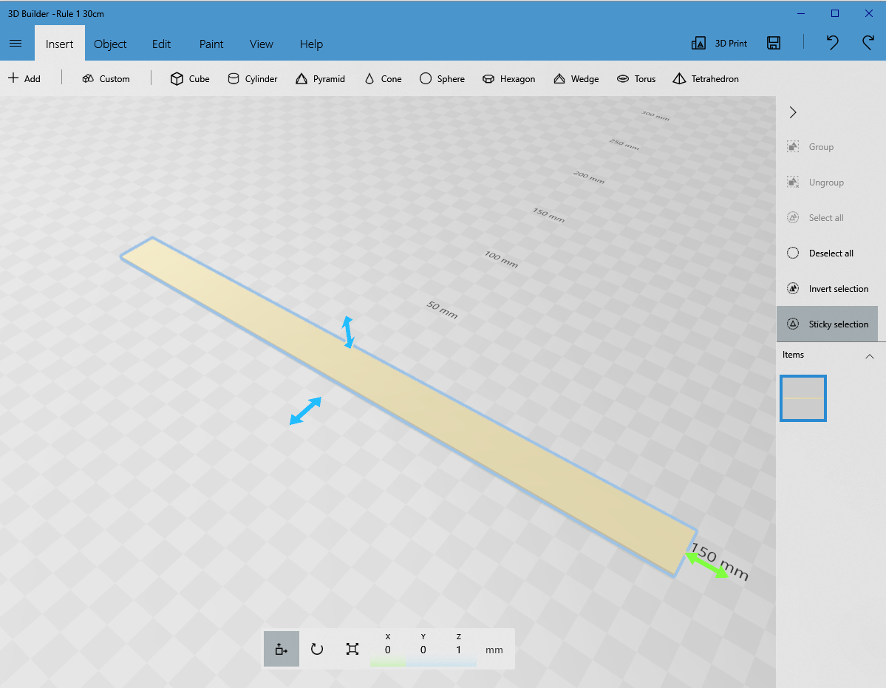The width and height of the screenshot is (886, 688).
Task: Click Group in the side panel
Action: (x=810, y=147)
